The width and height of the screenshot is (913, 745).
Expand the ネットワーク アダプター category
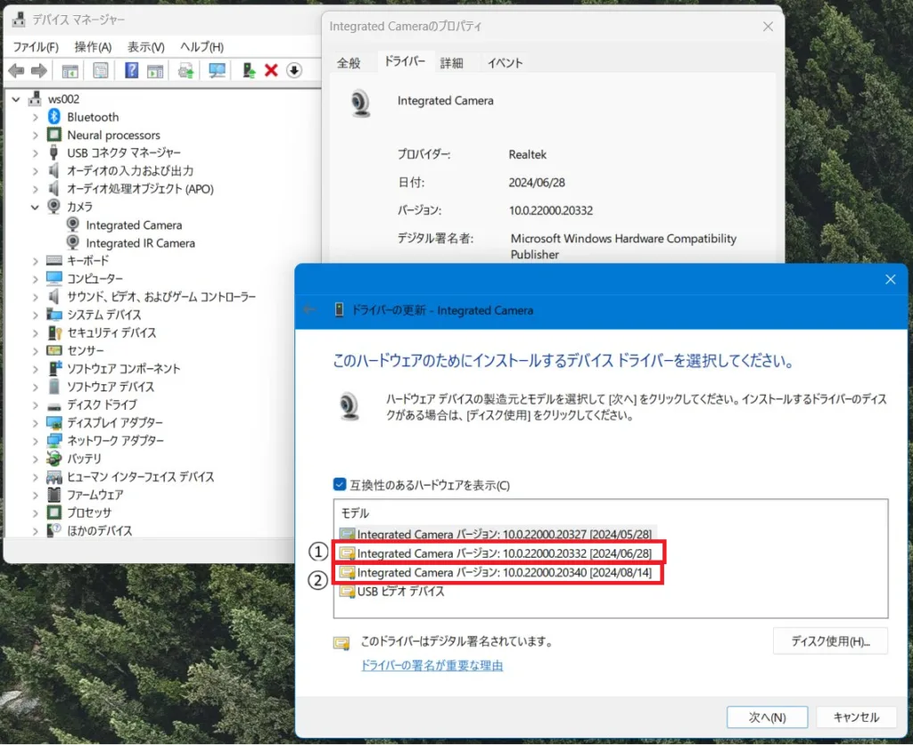coord(36,440)
